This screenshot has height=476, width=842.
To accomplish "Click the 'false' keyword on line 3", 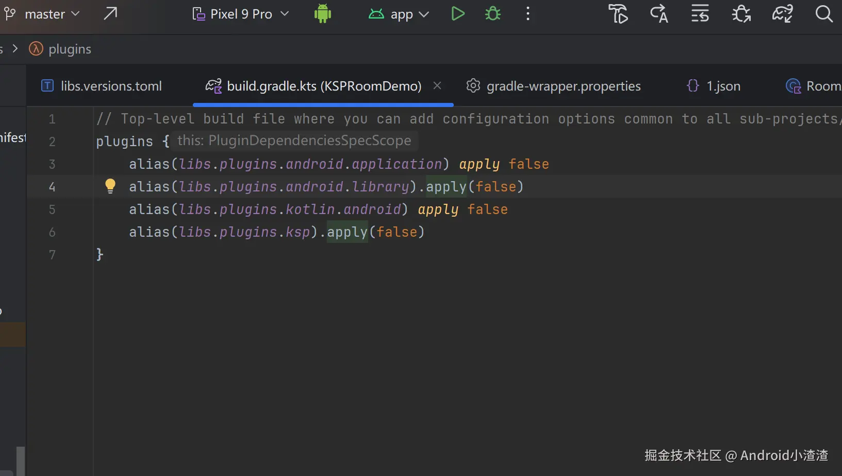I will (x=529, y=164).
